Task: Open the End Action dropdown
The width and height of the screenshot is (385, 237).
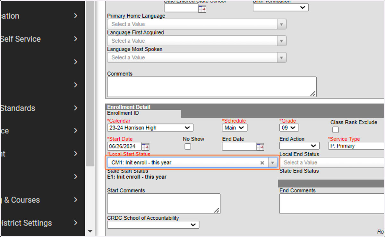Action: click(x=299, y=146)
